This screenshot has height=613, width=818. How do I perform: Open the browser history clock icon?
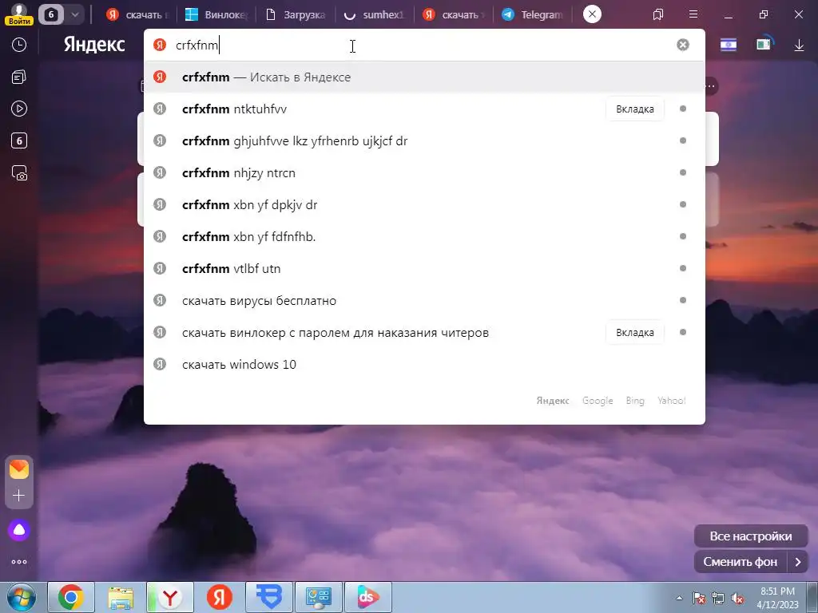point(19,45)
